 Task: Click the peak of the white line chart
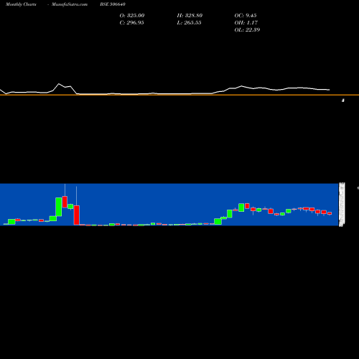59,84
